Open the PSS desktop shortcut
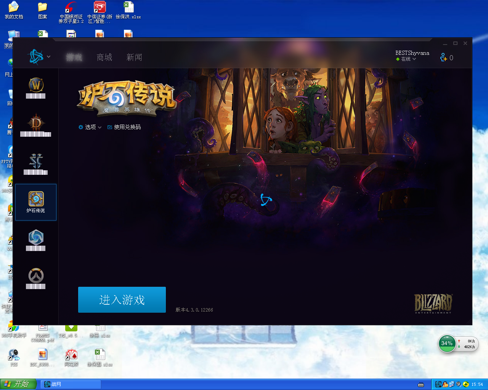488x390 pixels. point(14,358)
